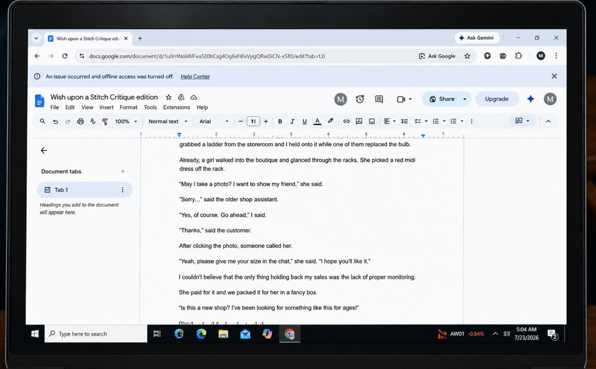Open the move-to-folder icon beside the title

[x=181, y=97]
